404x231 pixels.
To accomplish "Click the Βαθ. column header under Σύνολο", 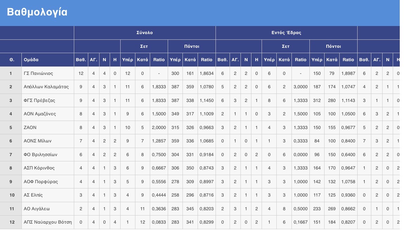I will [x=81, y=60].
